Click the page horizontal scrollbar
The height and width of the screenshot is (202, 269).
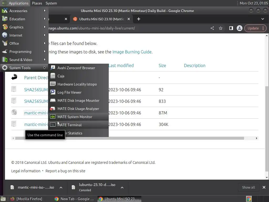tap(130, 138)
